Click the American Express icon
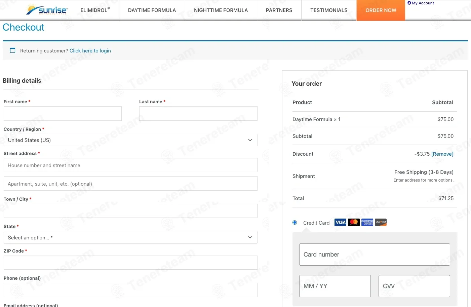The width and height of the screenshot is (471, 307). coord(367,222)
